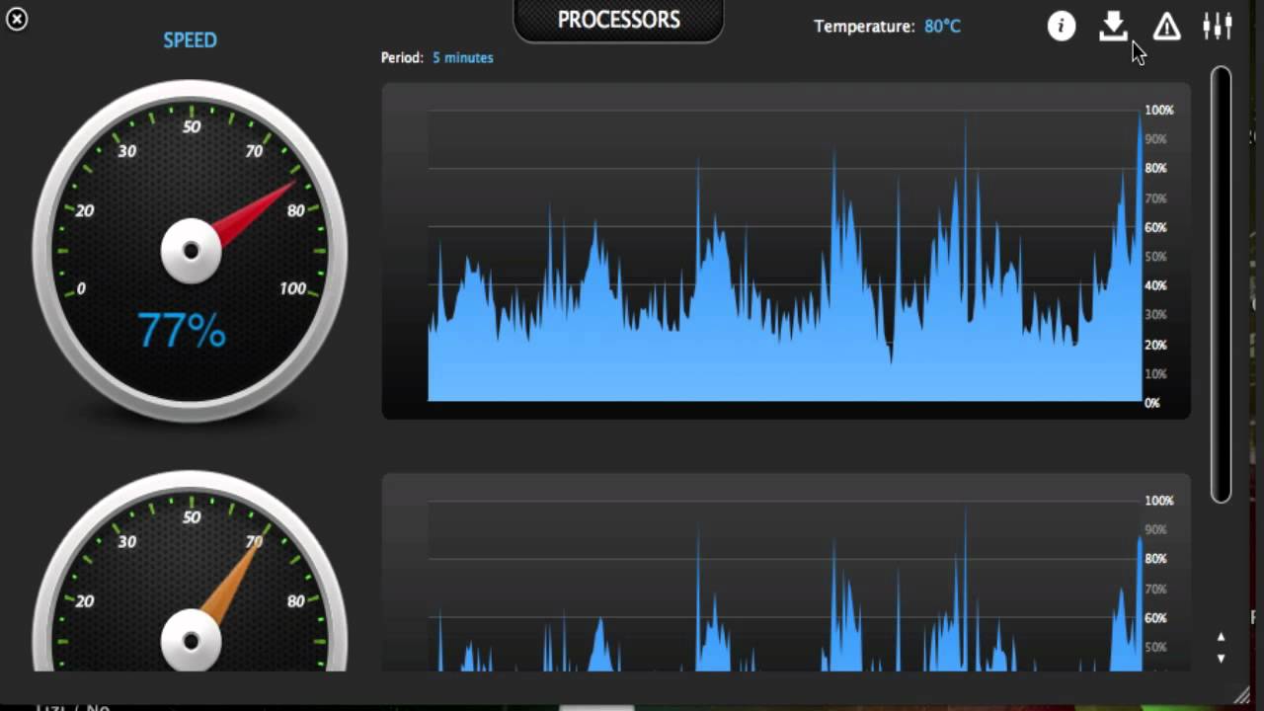Click the Period label
The width and height of the screenshot is (1264, 711).
(402, 57)
